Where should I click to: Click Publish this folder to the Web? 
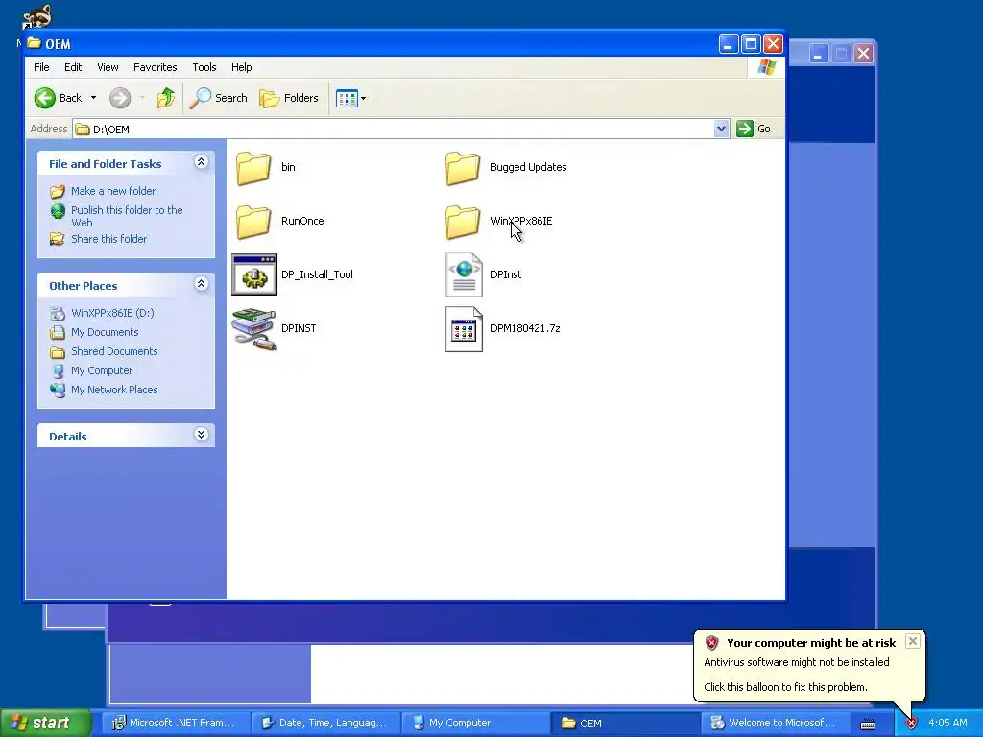pos(127,216)
